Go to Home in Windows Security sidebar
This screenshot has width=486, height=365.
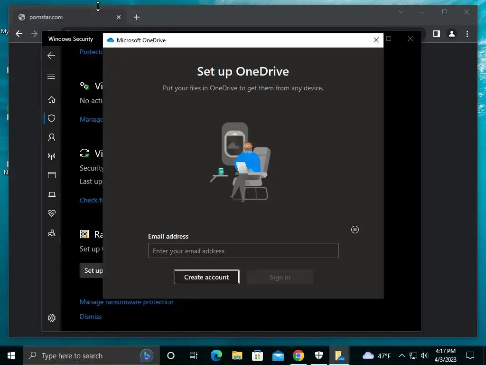tap(51, 100)
